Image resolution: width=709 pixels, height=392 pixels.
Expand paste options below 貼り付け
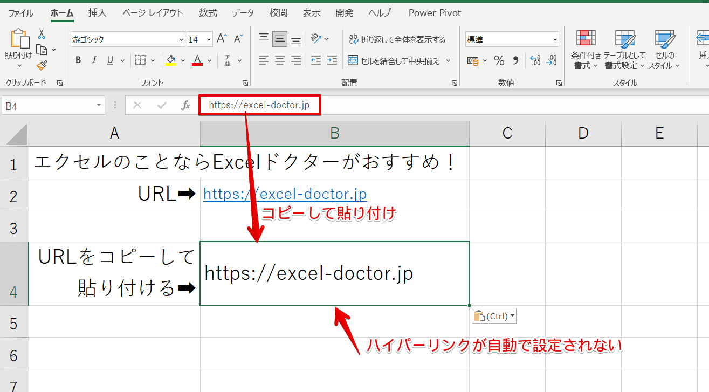click(x=19, y=65)
